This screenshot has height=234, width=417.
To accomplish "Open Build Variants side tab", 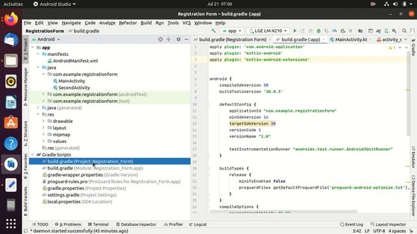I will point(25,200).
